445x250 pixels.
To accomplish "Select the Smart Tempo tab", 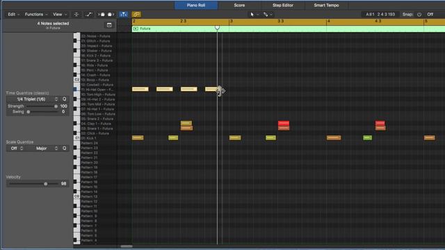I will point(326,5).
